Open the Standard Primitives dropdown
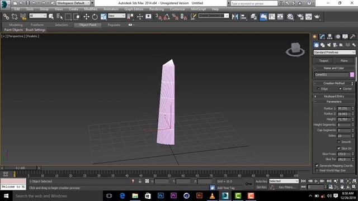 (335, 52)
